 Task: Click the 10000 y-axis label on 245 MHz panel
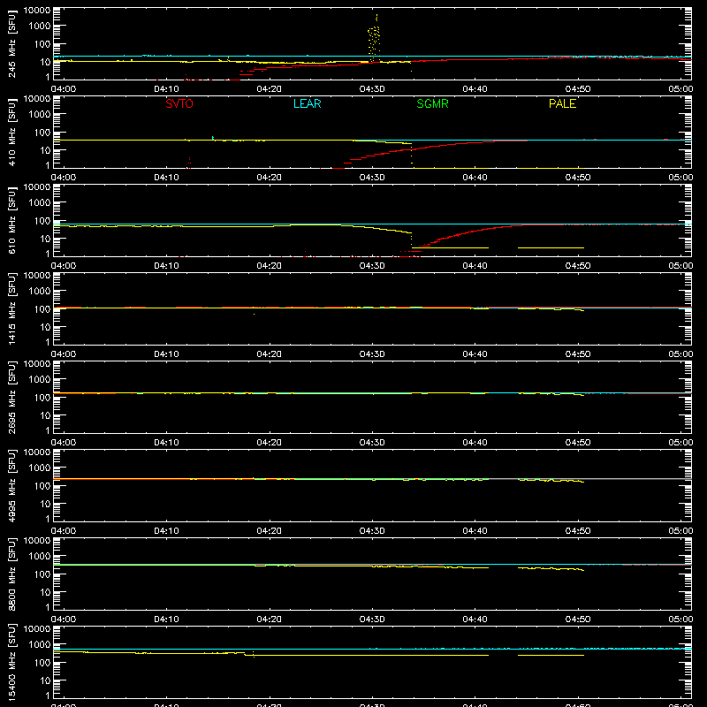(37, 11)
